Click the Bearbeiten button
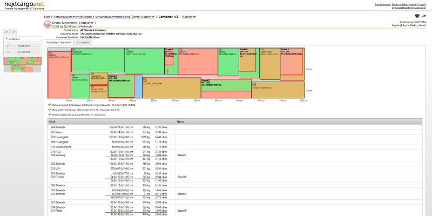This screenshot has width=432, height=216. [x=23, y=46]
